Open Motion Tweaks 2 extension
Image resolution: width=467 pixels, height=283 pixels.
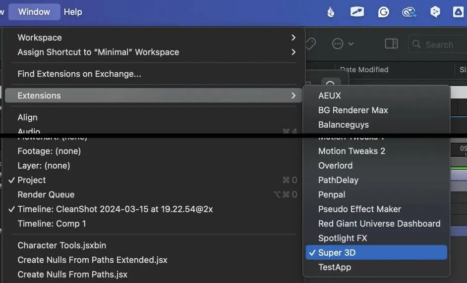coord(376,151)
